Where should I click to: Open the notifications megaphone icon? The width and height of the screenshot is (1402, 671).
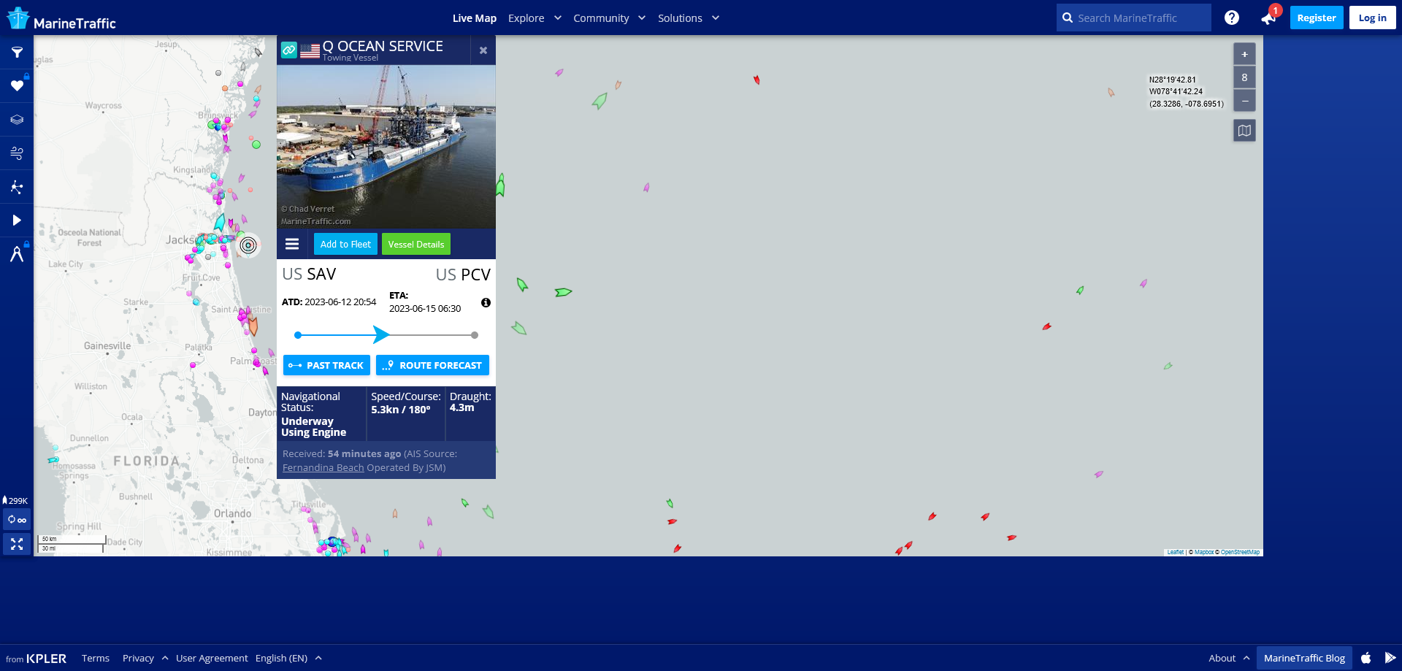[1268, 18]
